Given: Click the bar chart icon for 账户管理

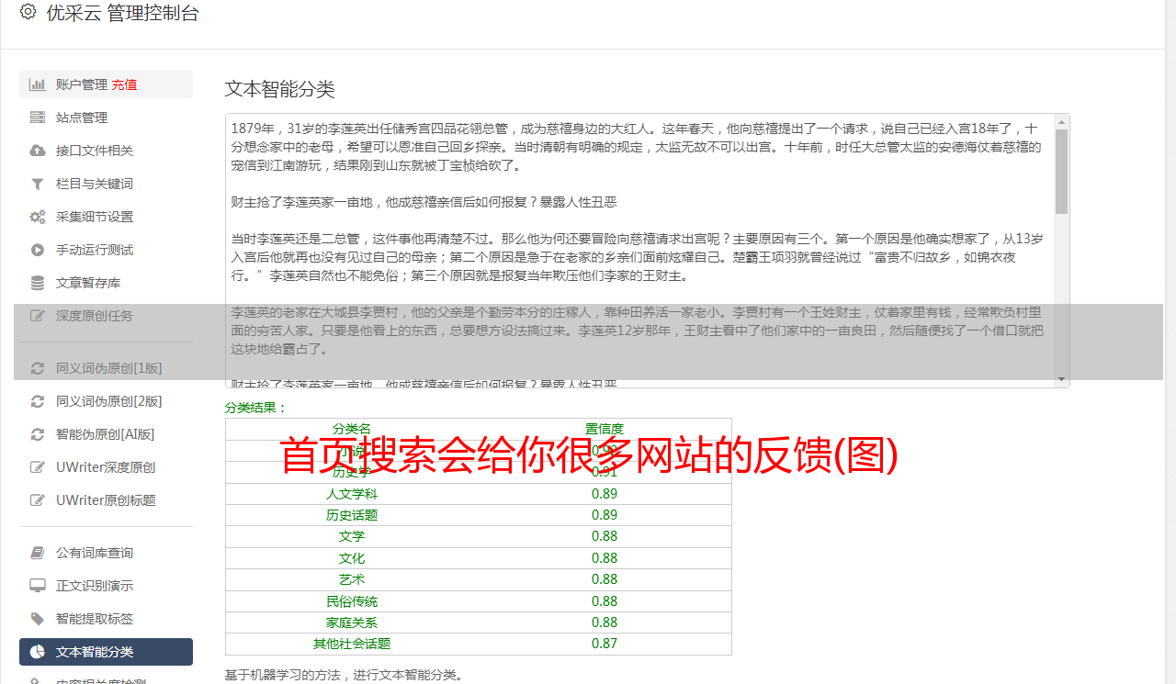Looking at the screenshot, I should [x=38, y=84].
